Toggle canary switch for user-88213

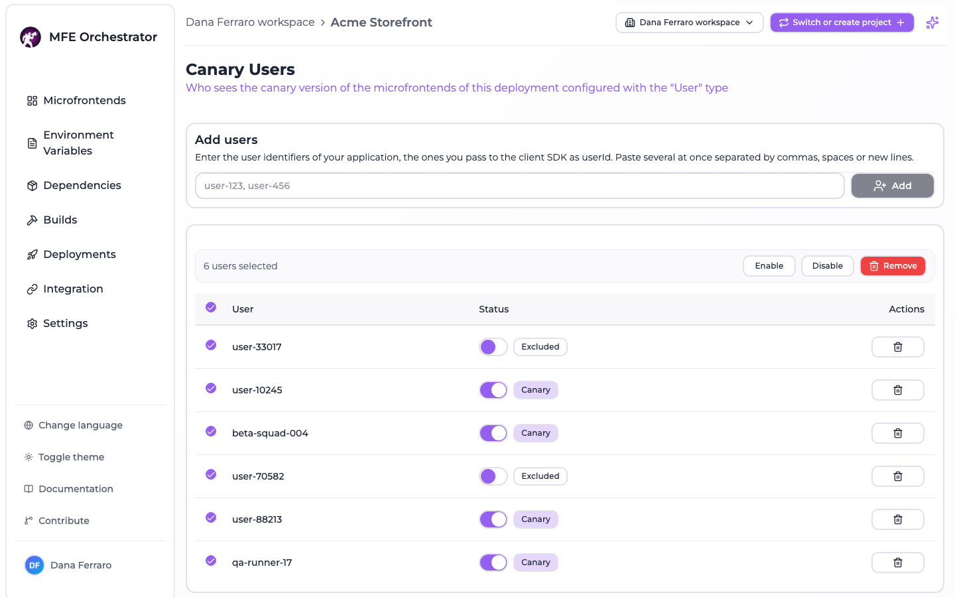point(493,519)
